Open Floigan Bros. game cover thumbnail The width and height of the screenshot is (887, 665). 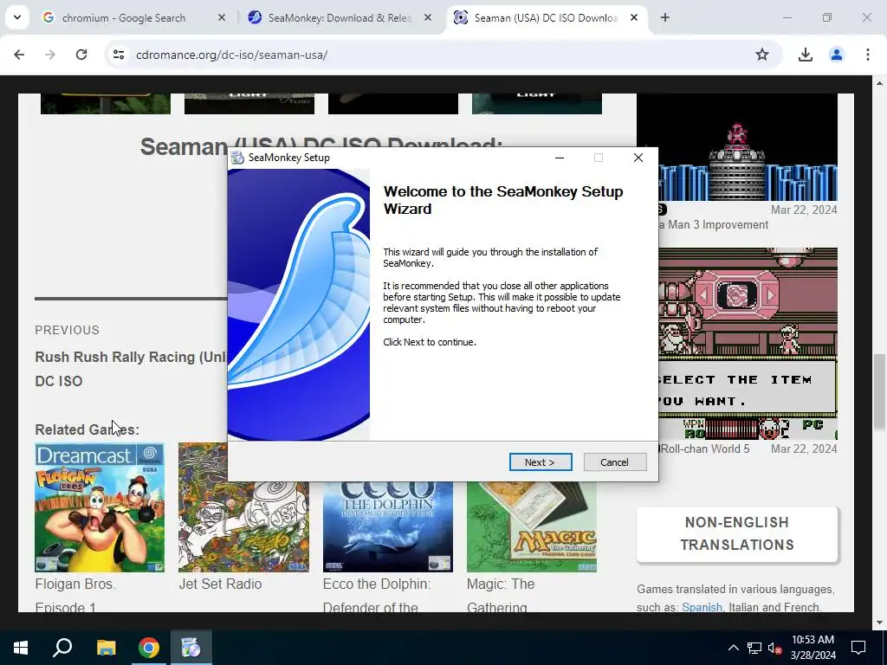pyautogui.click(x=100, y=507)
